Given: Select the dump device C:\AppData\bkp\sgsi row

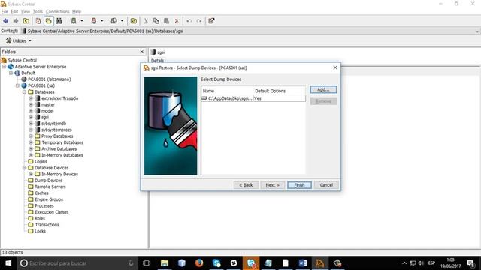Looking at the screenshot, I should click(x=253, y=98).
